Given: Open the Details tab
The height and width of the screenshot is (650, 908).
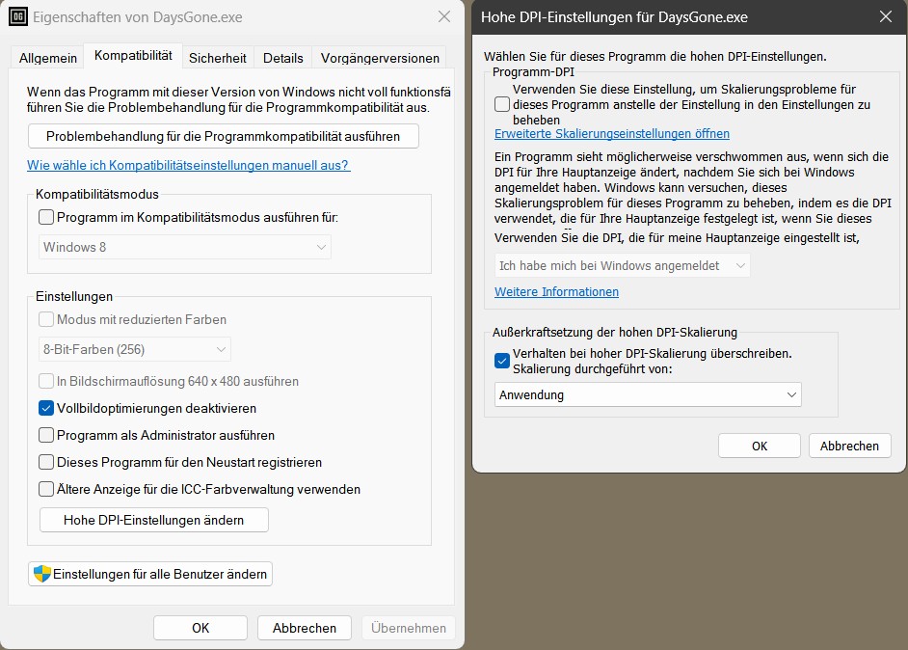Looking at the screenshot, I should (283, 58).
